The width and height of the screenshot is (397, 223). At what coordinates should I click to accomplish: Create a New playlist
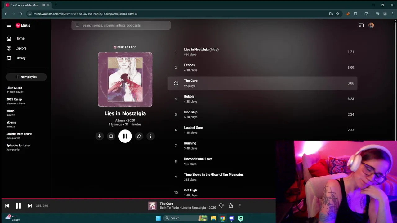pos(26,77)
